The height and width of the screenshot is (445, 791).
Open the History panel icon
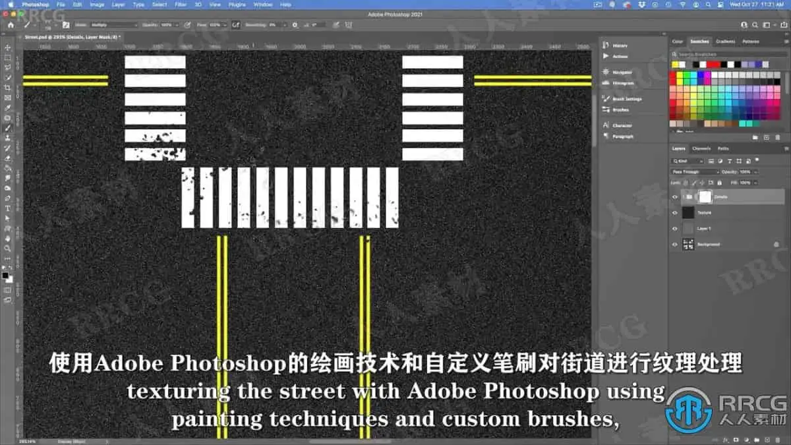tap(606, 45)
